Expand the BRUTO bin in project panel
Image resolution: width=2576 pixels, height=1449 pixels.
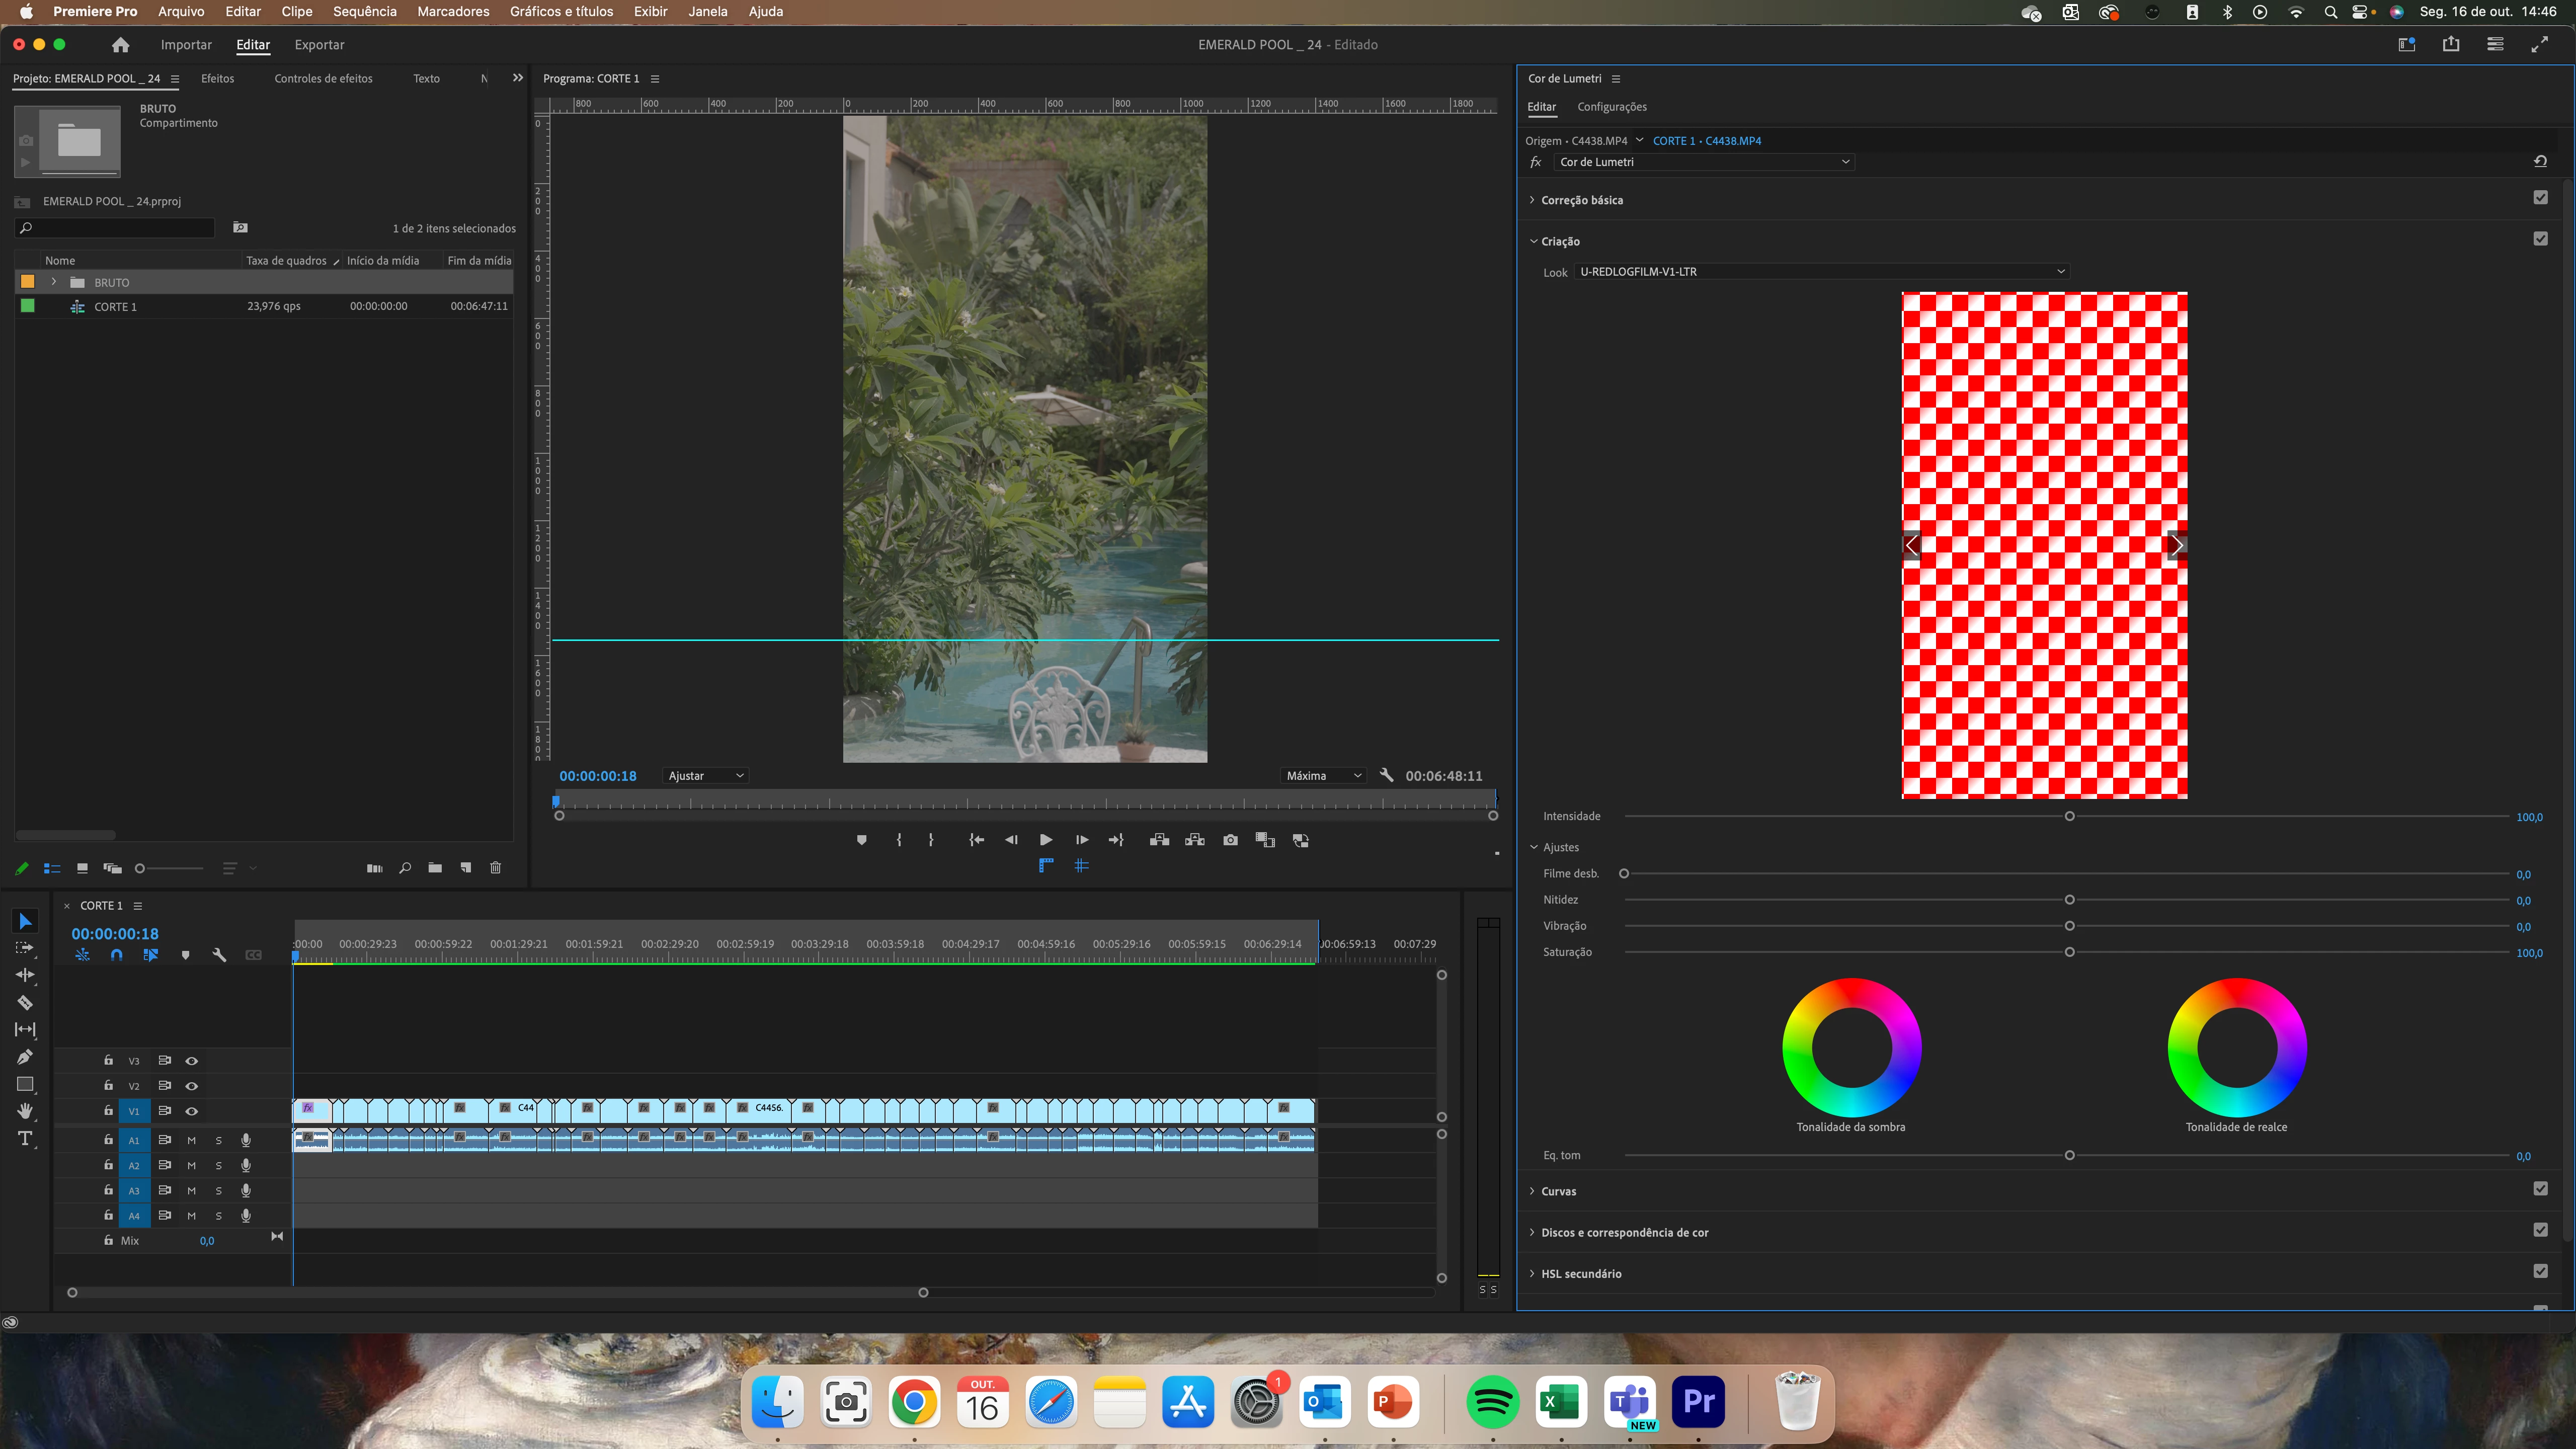(x=54, y=282)
